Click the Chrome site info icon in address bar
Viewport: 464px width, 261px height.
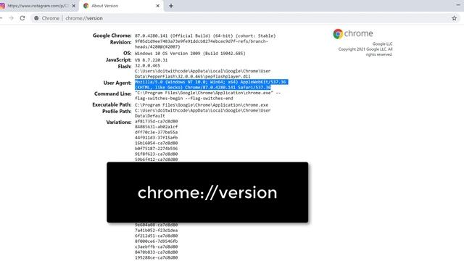pyautogui.click(x=36, y=18)
